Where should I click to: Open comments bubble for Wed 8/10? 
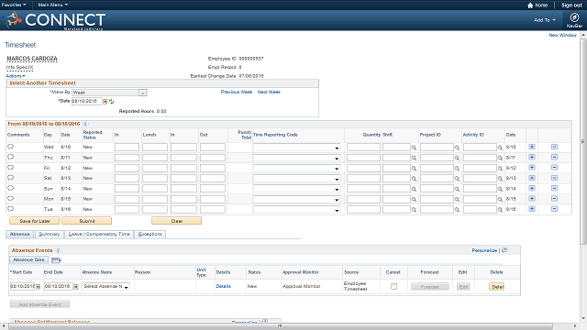click(x=10, y=147)
